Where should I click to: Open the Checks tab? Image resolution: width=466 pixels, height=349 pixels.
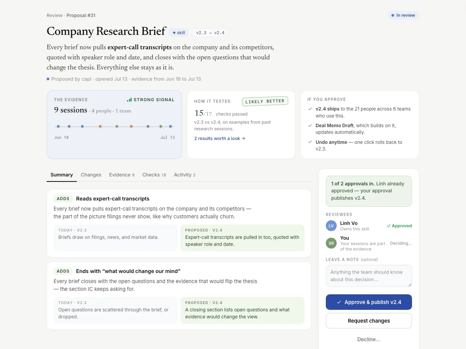pyautogui.click(x=154, y=175)
